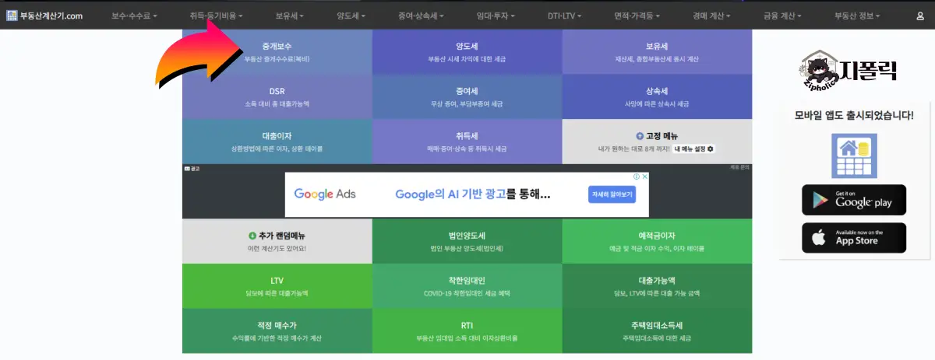
Task: Expand the 임대·투자 dropdown menu
Action: point(496,16)
